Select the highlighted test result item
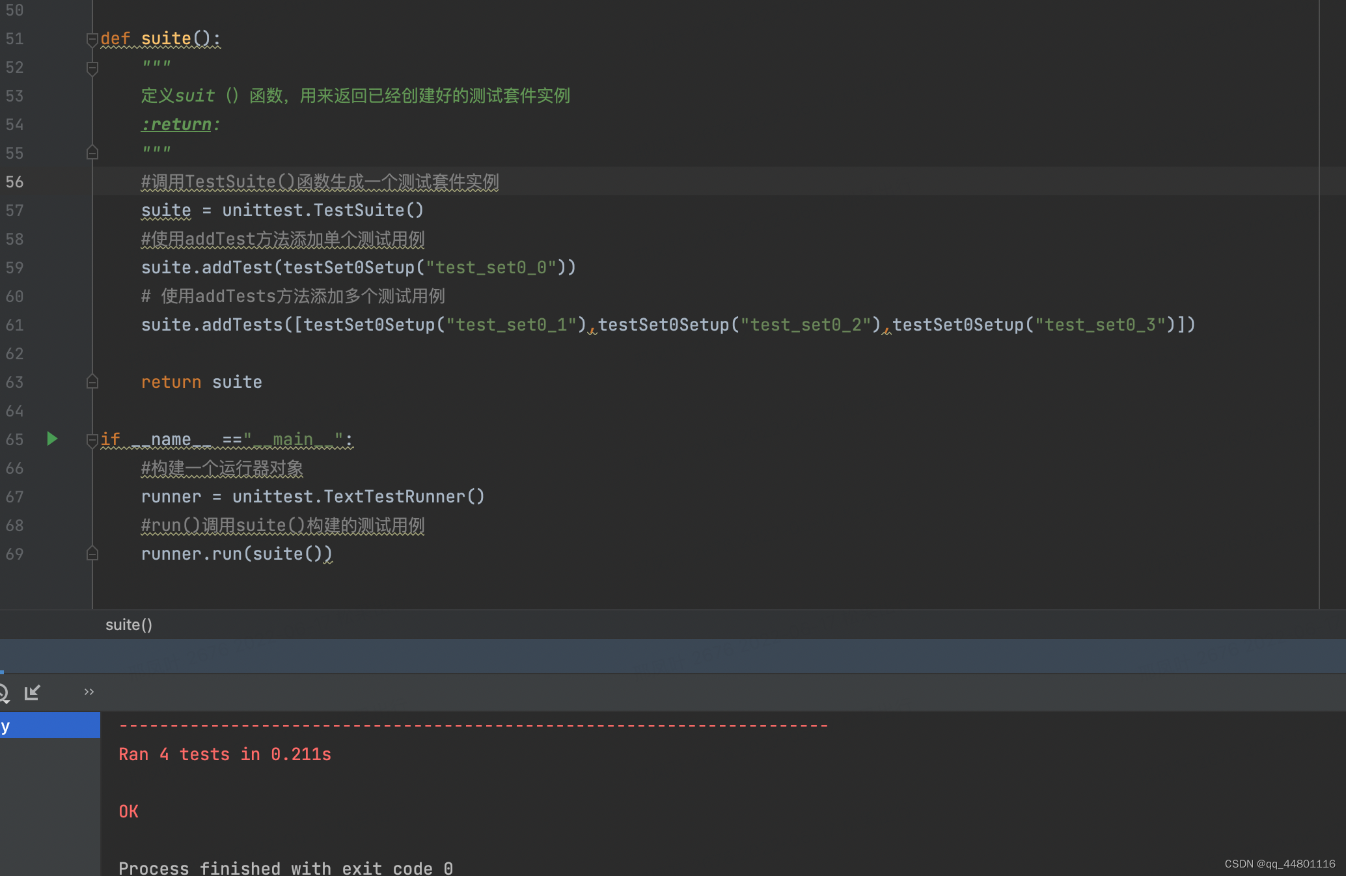This screenshot has height=876, width=1346. point(49,725)
